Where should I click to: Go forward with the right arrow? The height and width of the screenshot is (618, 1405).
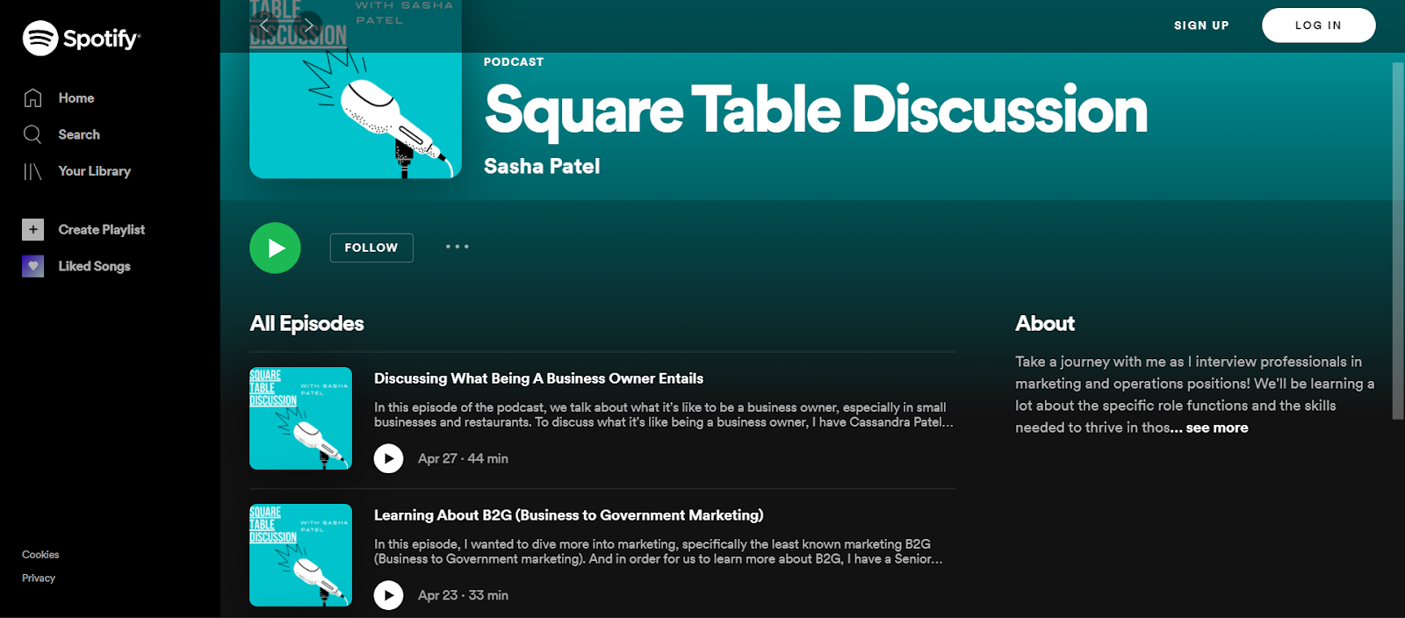(x=308, y=25)
